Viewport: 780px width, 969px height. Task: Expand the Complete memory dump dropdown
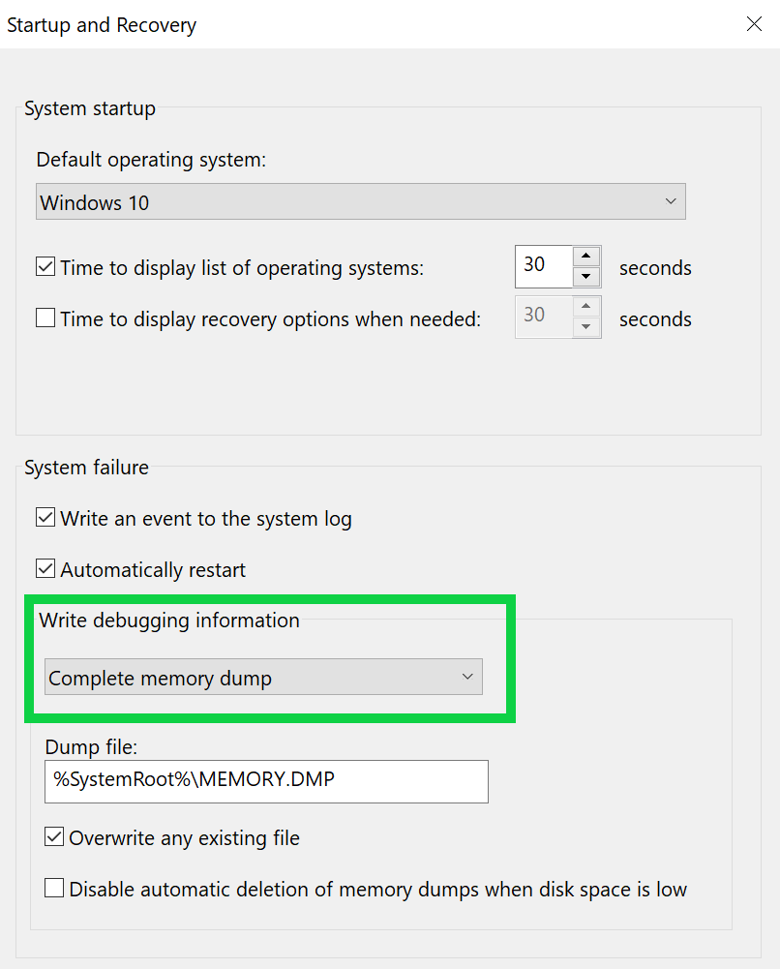pyautogui.click(x=263, y=678)
